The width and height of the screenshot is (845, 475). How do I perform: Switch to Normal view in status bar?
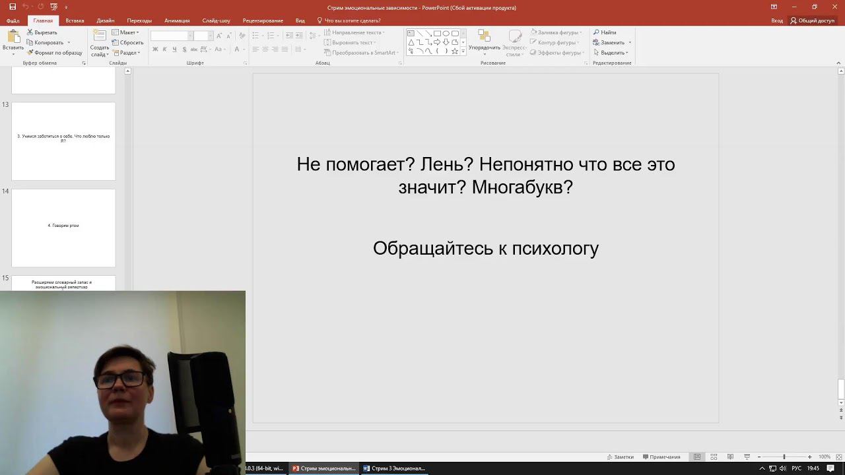click(697, 457)
